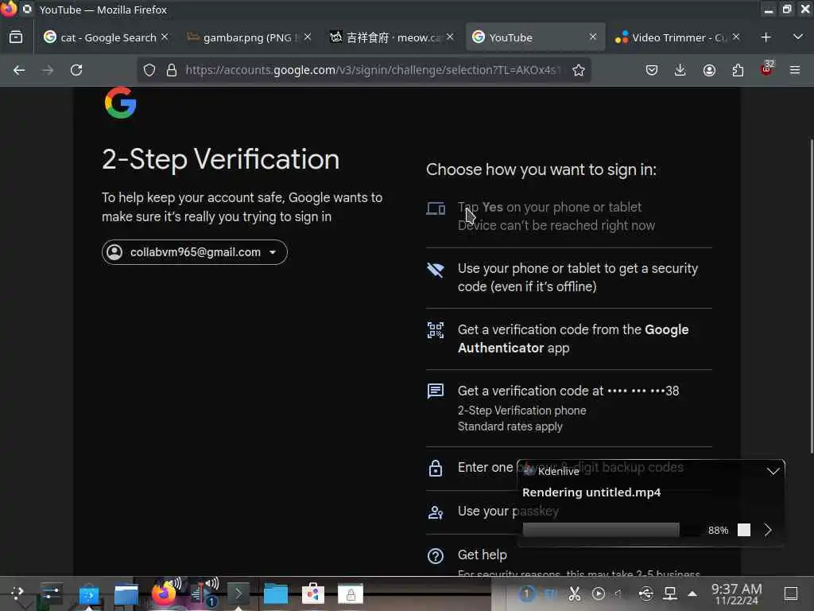Reload the current page
The height and width of the screenshot is (611, 814).
point(76,70)
